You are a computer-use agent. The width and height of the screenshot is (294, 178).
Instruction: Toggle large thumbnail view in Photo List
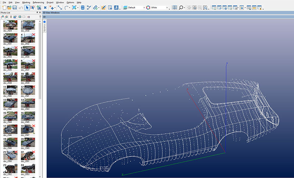(19, 17)
